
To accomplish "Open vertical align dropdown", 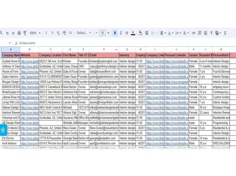I will 171,33.
